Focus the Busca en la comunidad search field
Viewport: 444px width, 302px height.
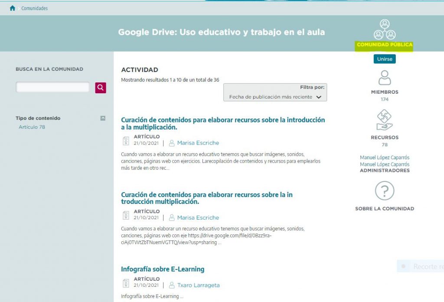52,87
